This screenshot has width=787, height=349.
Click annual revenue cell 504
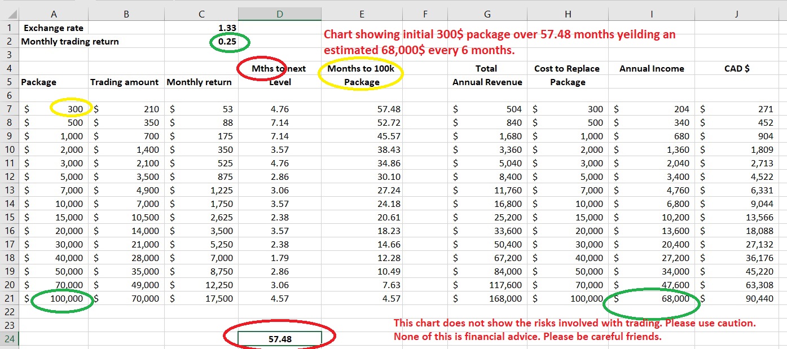coord(487,109)
